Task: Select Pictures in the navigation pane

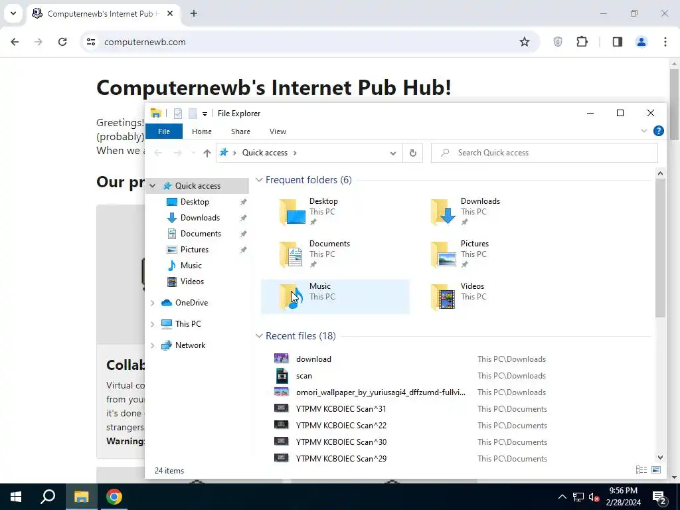Action: point(195,250)
